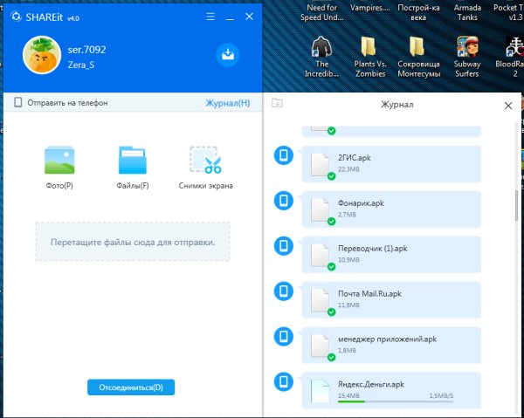Click the Vampires.... desktop label
The width and height of the screenshot is (524, 418).
click(x=370, y=8)
